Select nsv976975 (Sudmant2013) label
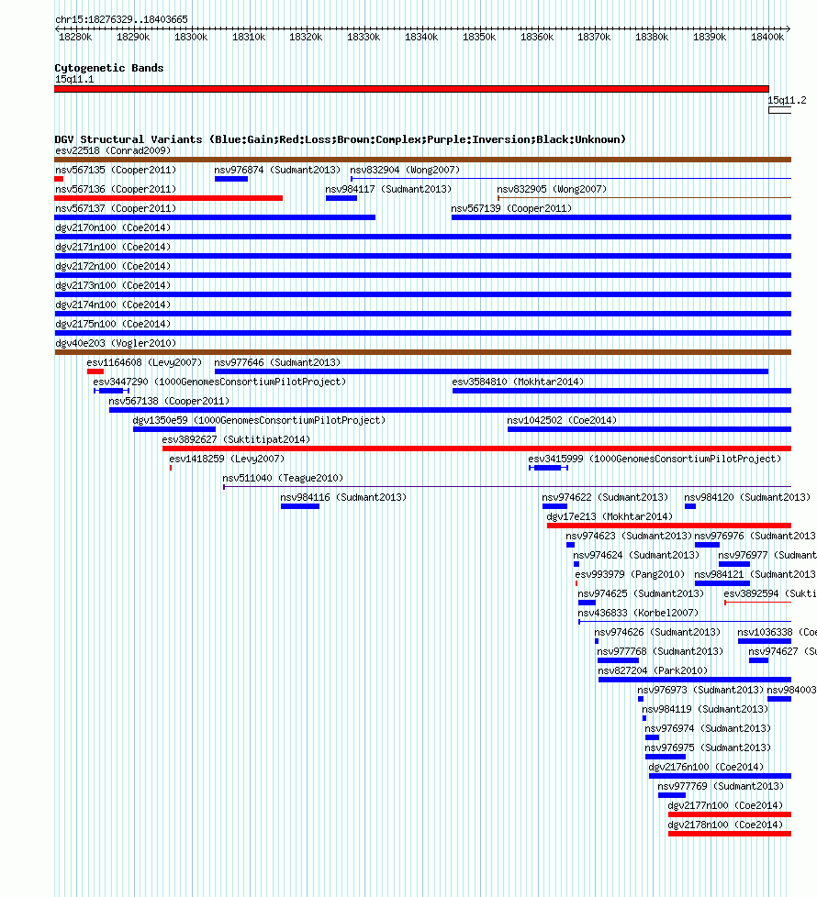The image size is (817, 897). tap(708, 747)
